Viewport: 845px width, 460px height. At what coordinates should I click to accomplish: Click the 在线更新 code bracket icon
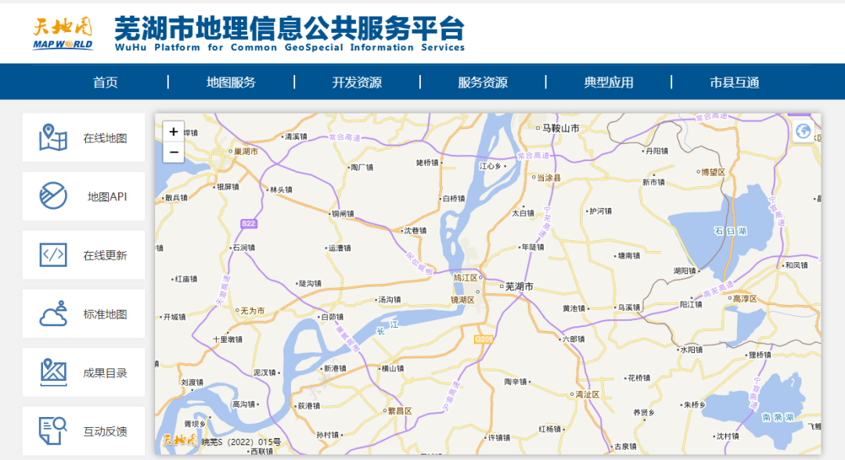click(x=53, y=255)
